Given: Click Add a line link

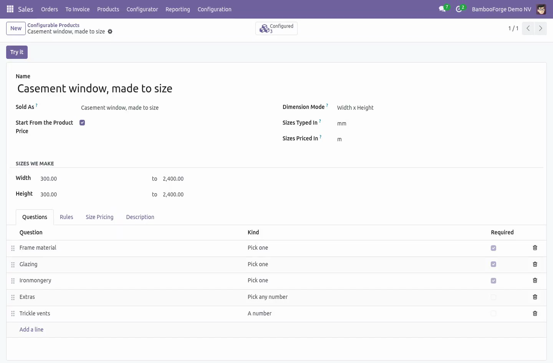Looking at the screenshot, I should click(31, 330).
